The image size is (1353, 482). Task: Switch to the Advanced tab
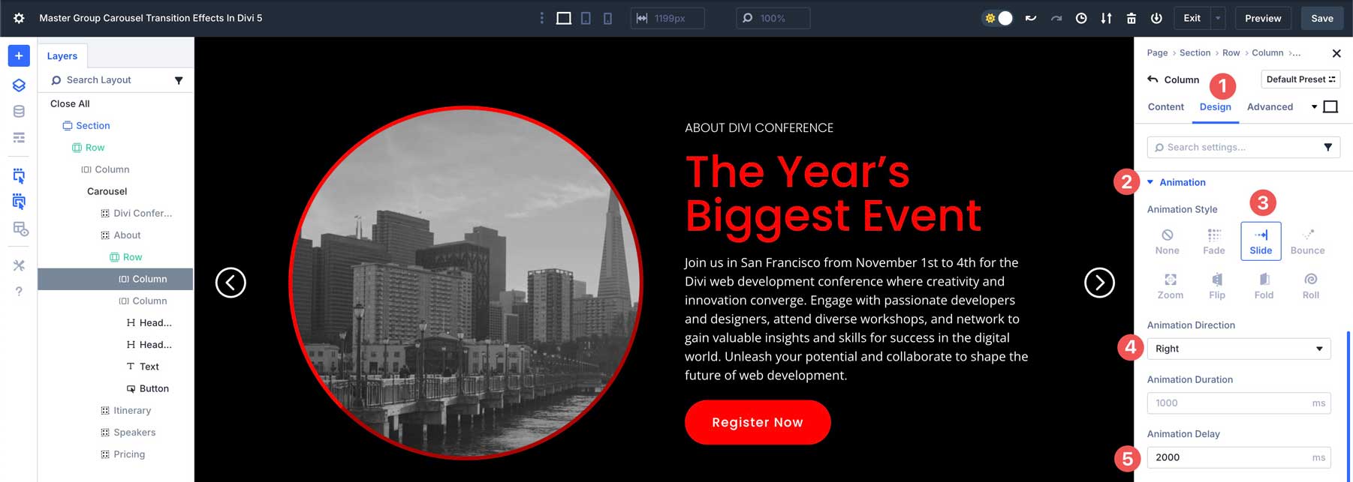coord(1270,107)
